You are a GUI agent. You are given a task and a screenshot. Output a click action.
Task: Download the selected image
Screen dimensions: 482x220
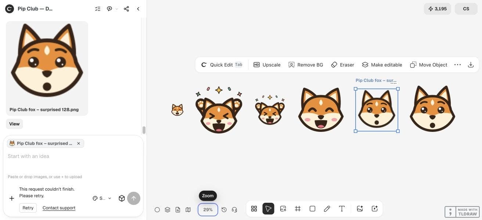click(x=471, y=65)
